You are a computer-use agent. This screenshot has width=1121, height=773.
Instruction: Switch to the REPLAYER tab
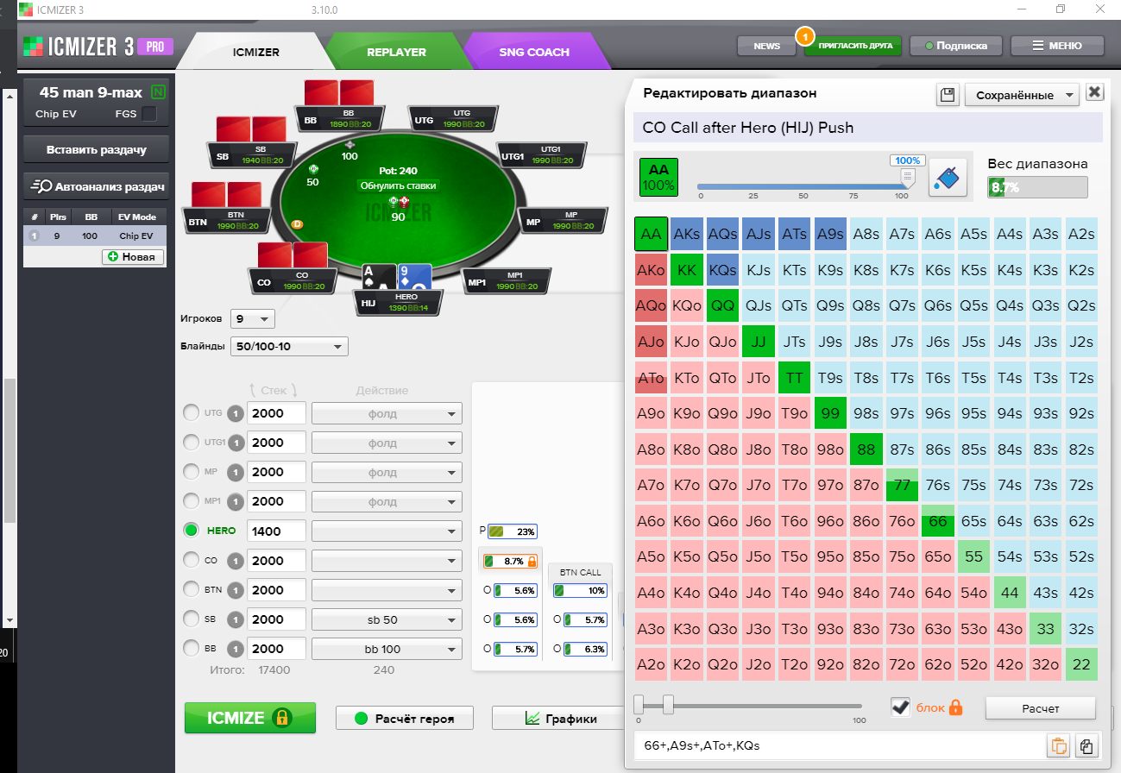[x=396, y=52]
